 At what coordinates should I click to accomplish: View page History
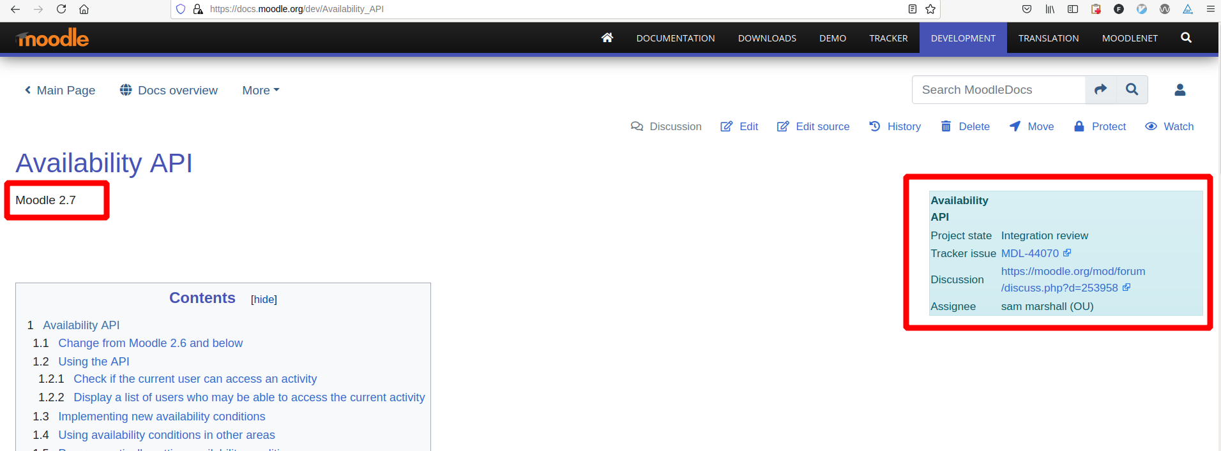click(x=895, y=126)
